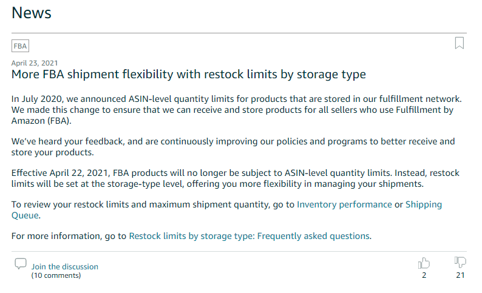This screenshot has width=482, height=293.
Task: Click Join the discussion link
Action: click(65, 266)
